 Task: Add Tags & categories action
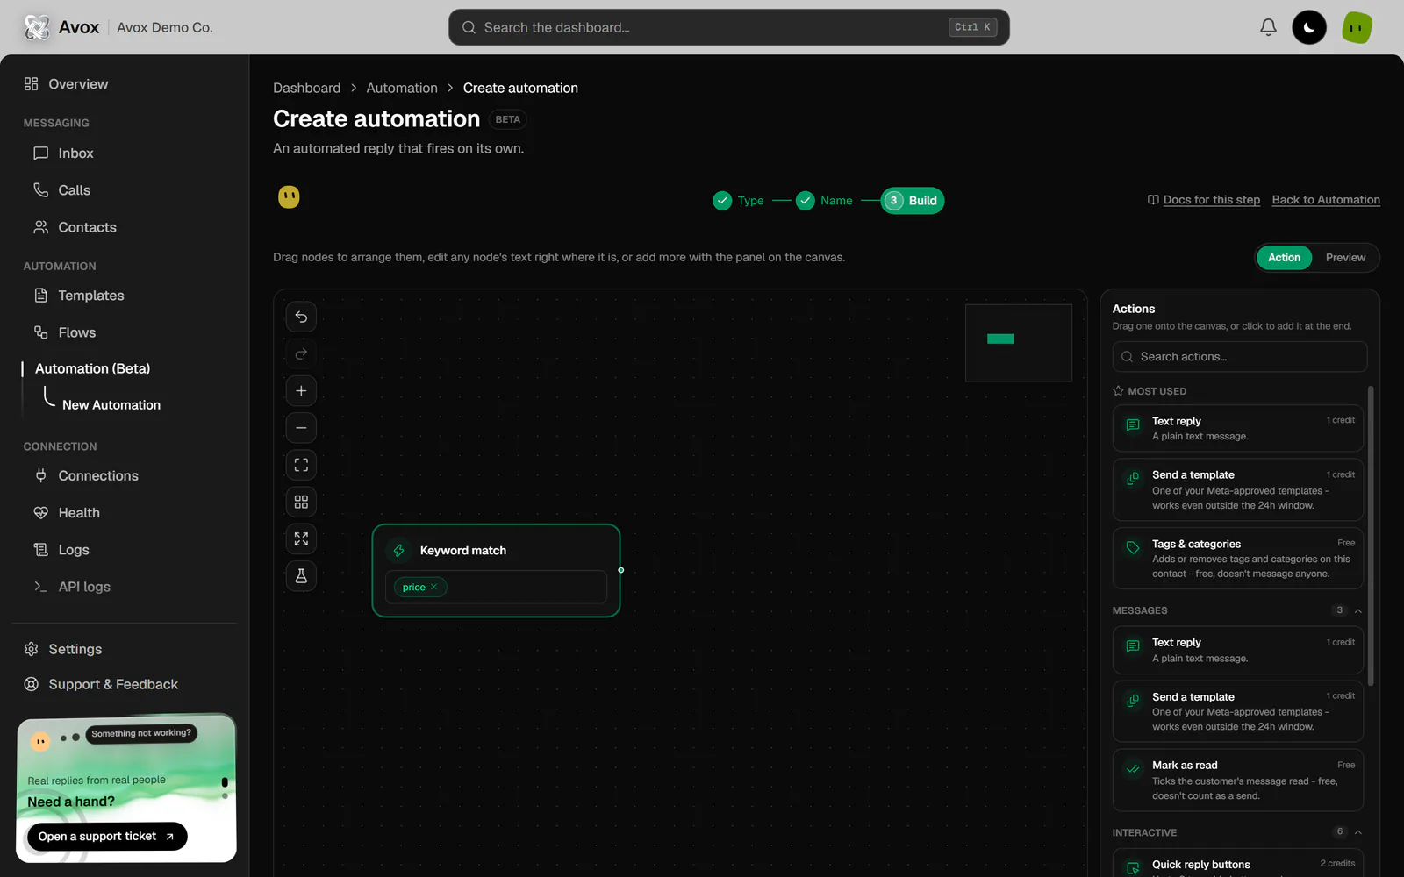click(x=1238, y=558)
